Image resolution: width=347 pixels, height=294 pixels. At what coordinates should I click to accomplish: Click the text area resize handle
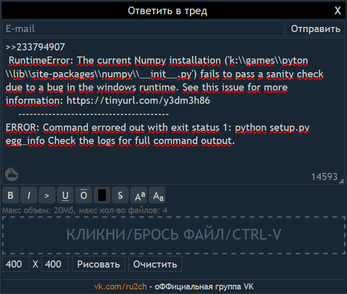(342, 181)
